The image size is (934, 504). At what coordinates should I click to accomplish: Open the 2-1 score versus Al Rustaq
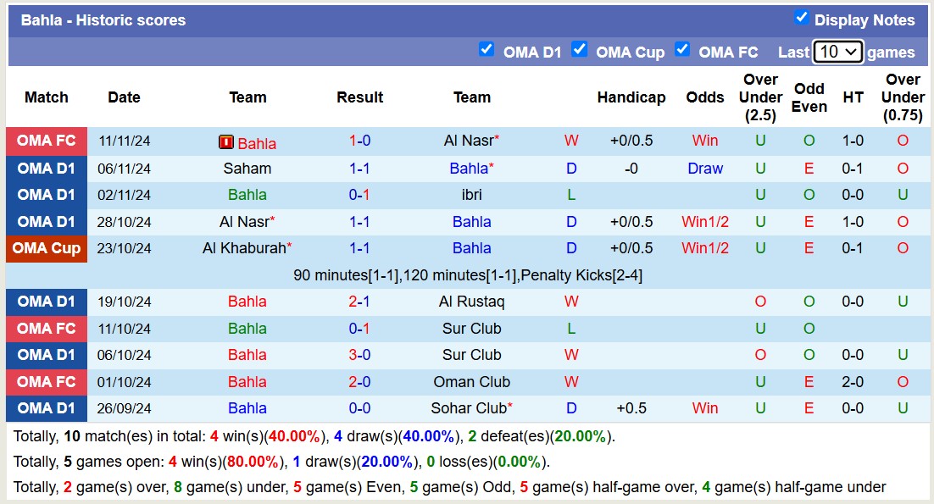[359, 302]
